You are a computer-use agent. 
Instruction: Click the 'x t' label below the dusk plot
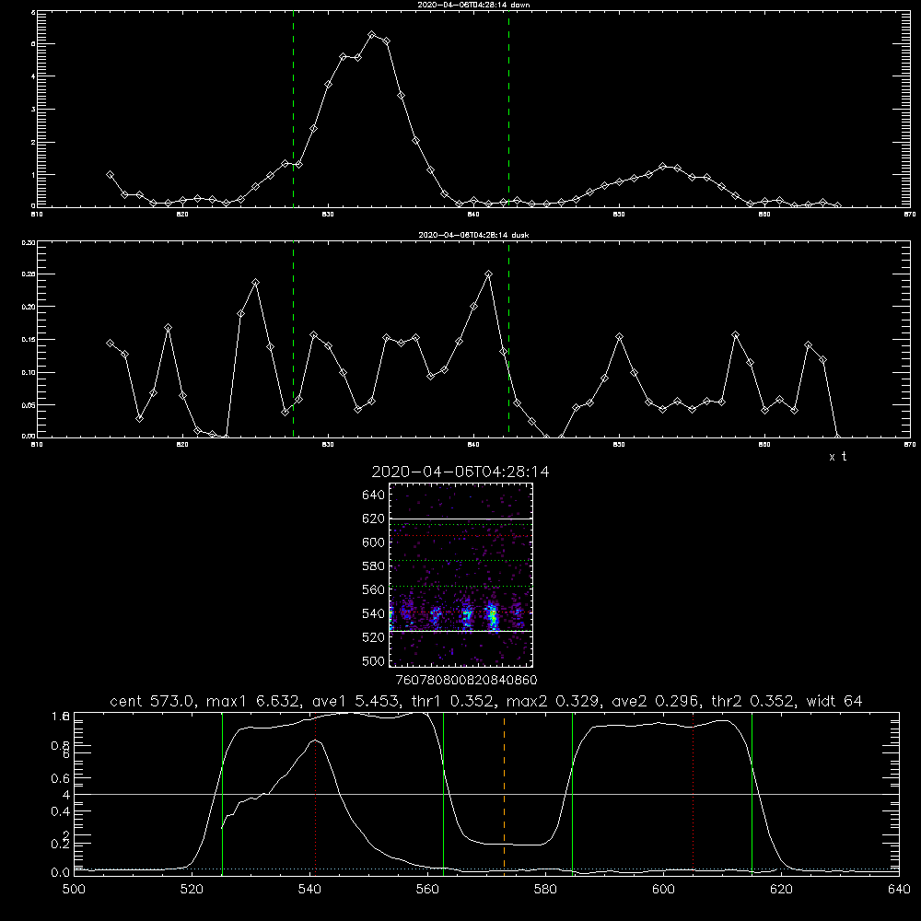pos(837,457)
